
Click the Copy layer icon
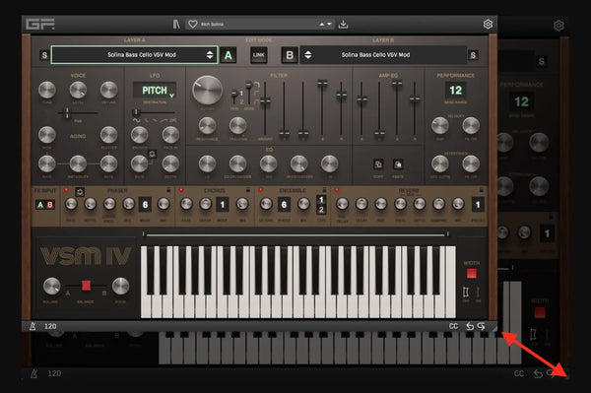click(378, 164)
